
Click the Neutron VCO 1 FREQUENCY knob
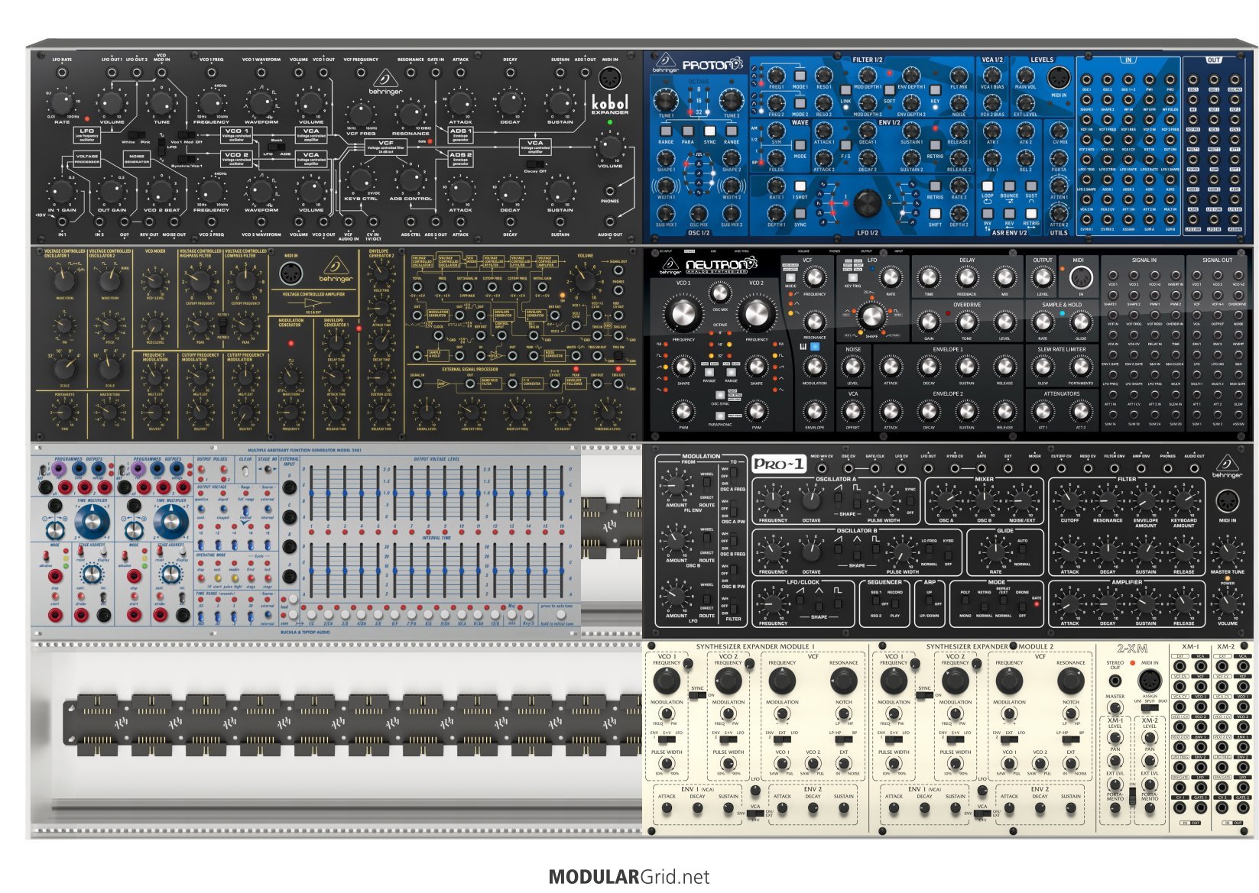coord(683,314)
